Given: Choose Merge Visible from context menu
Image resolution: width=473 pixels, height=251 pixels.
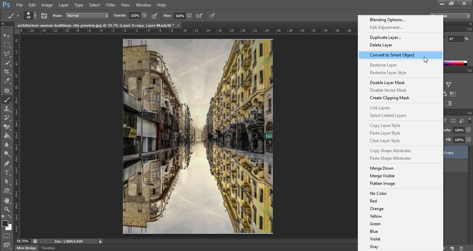Looking at the screenshot, I should tap(401, 176).
